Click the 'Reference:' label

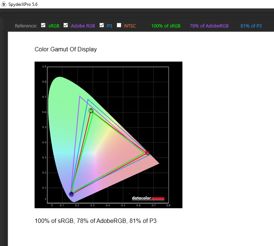click(26, 26)
